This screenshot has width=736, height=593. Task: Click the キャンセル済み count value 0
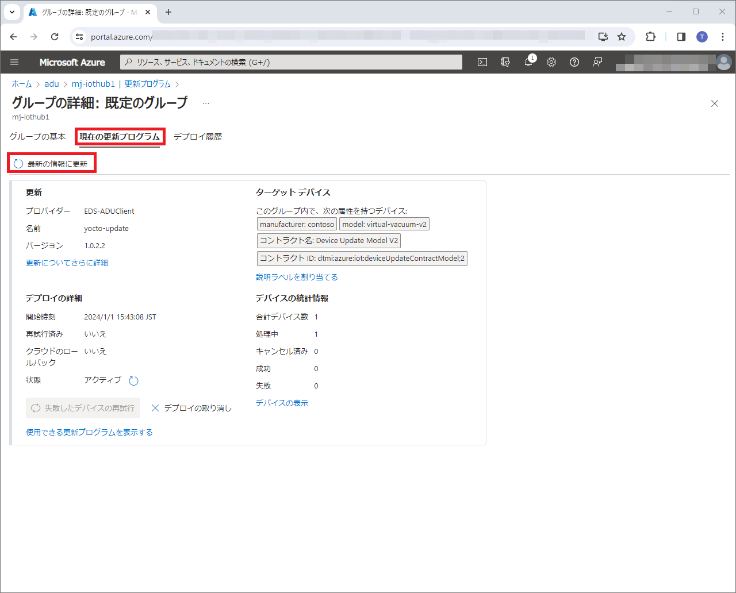316,351
